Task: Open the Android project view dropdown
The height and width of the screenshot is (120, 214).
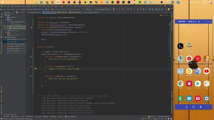Action: tap(8, 12)
